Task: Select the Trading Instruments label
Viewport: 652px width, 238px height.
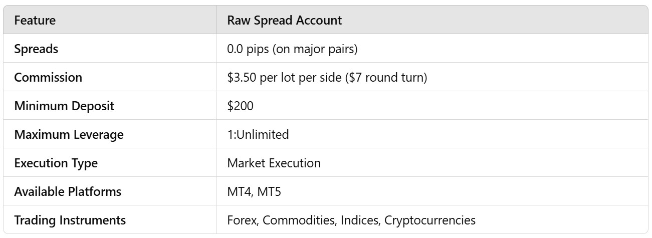Action: (70, 220)
